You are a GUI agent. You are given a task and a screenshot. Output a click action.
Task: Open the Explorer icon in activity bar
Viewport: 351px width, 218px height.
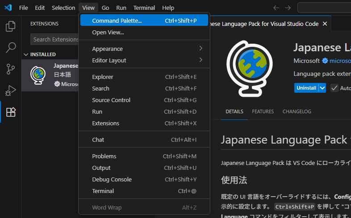[x=11, y=27]
